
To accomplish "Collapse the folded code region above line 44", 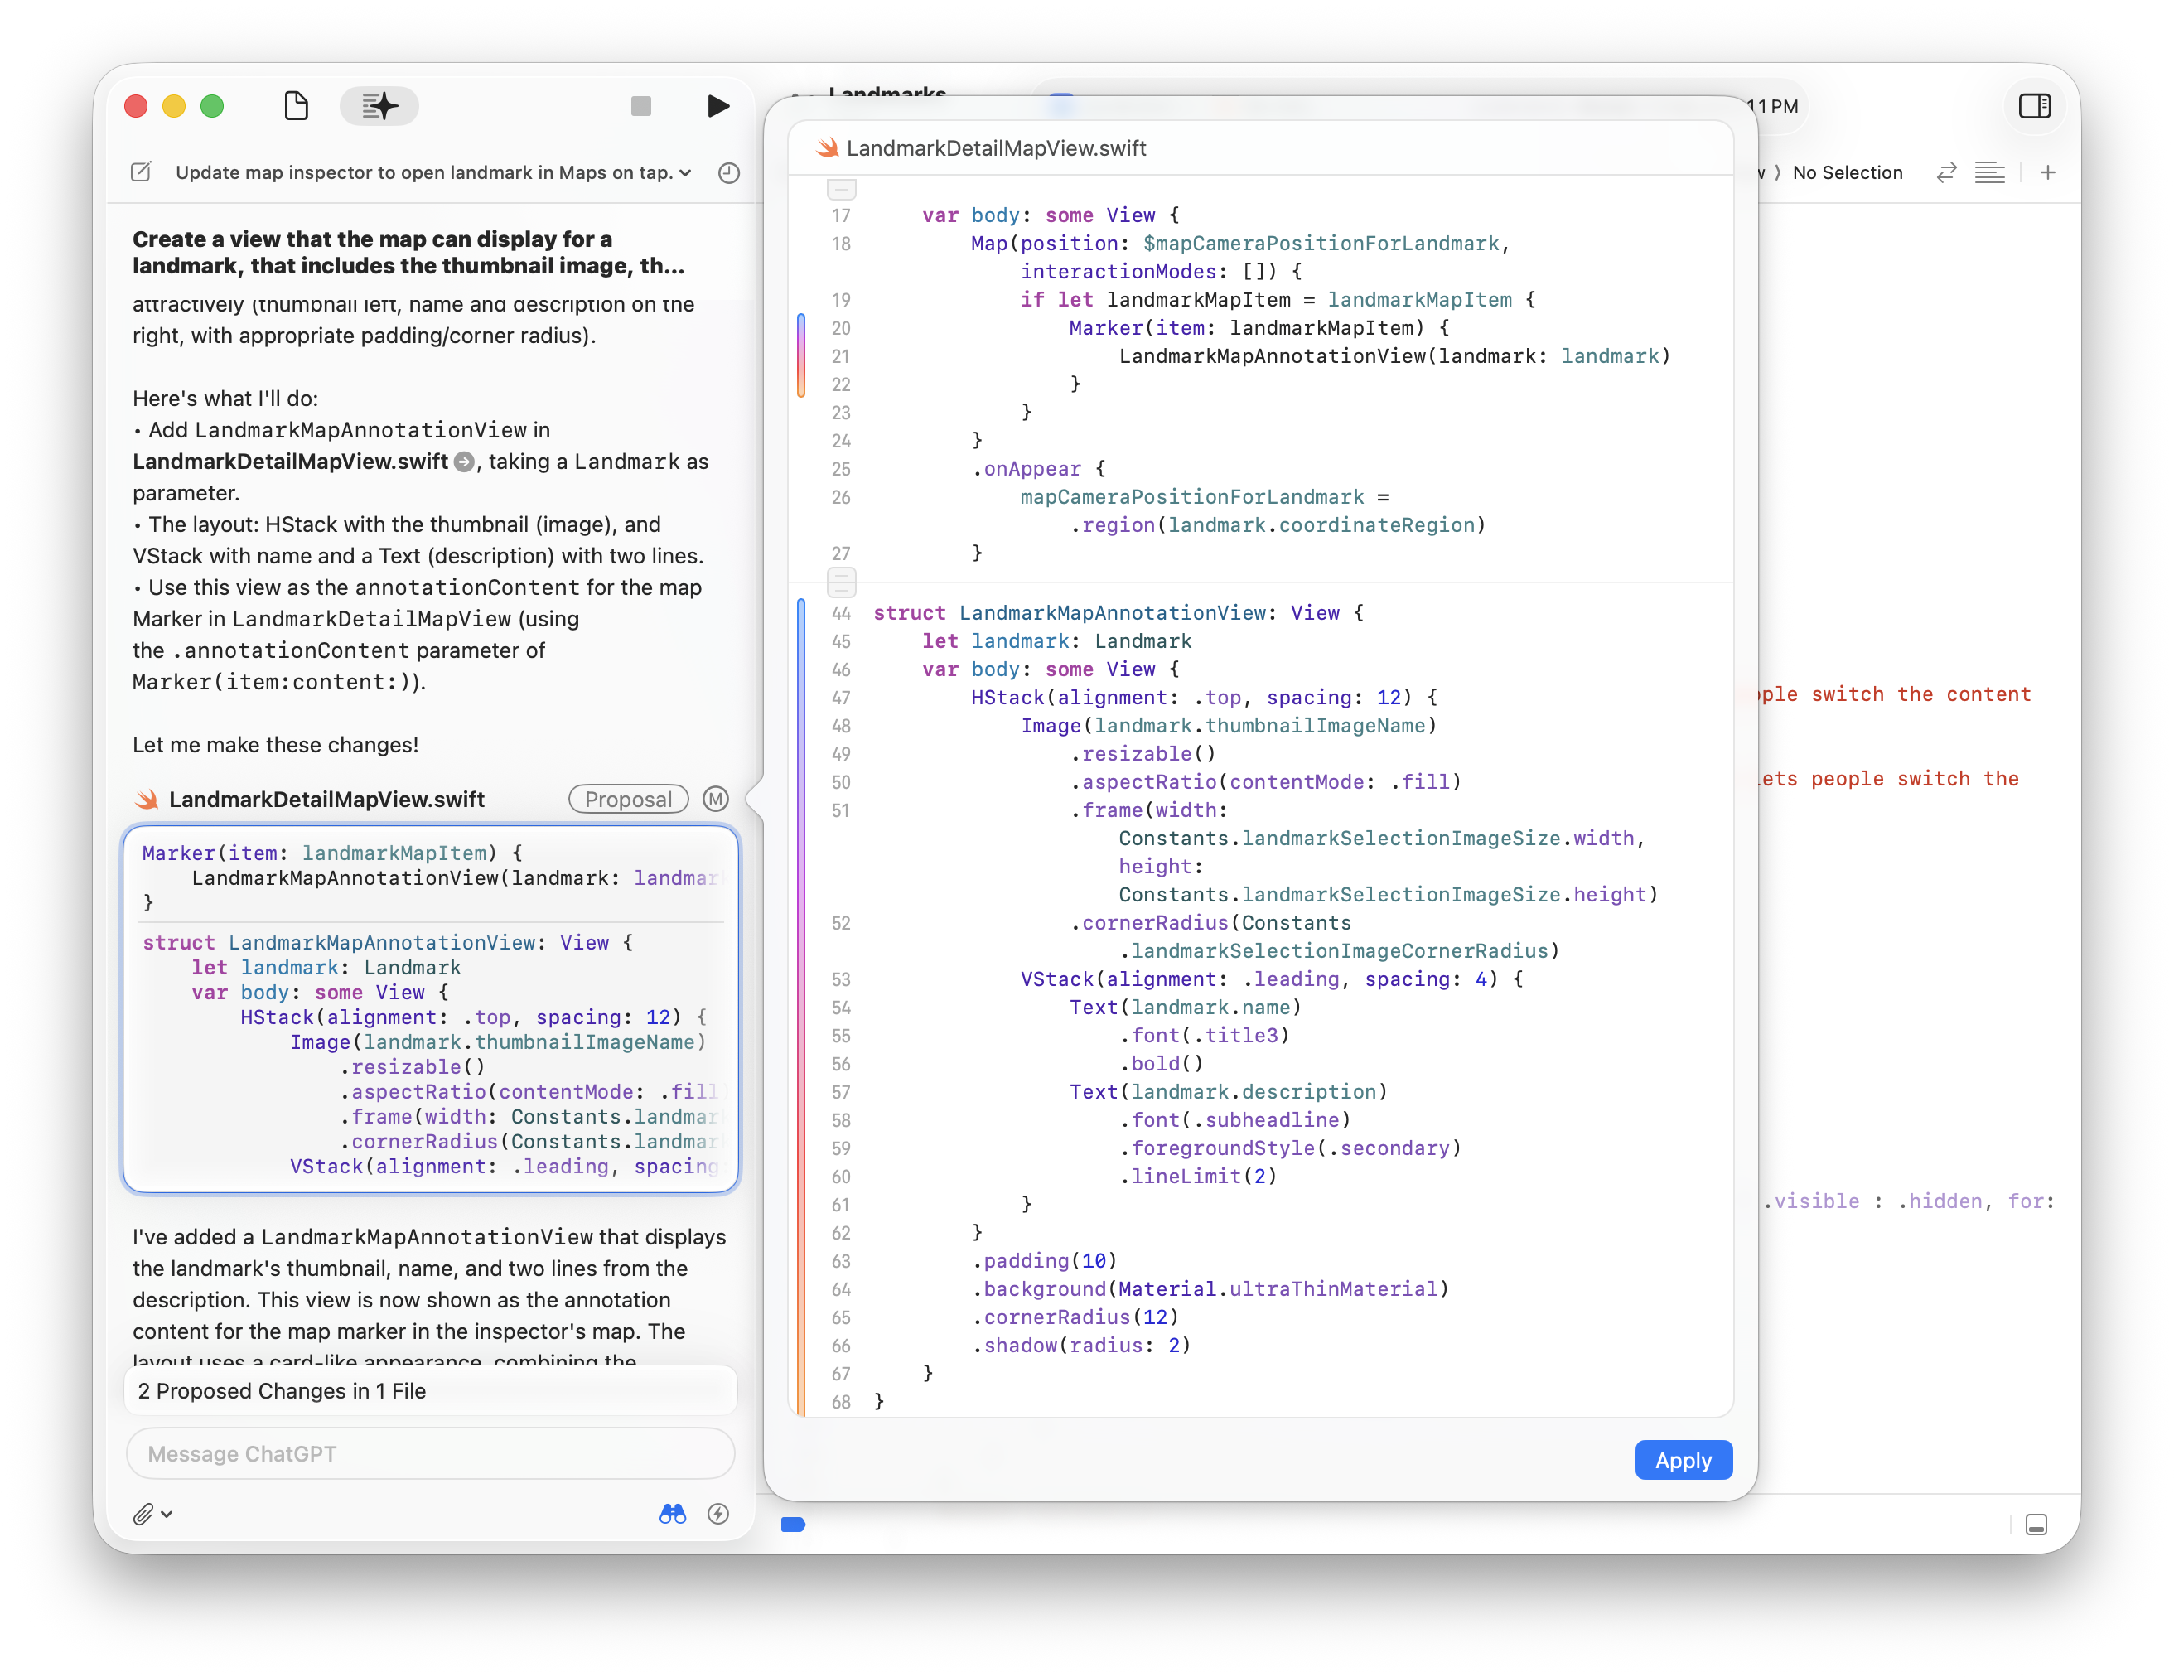I will (842, 583).
